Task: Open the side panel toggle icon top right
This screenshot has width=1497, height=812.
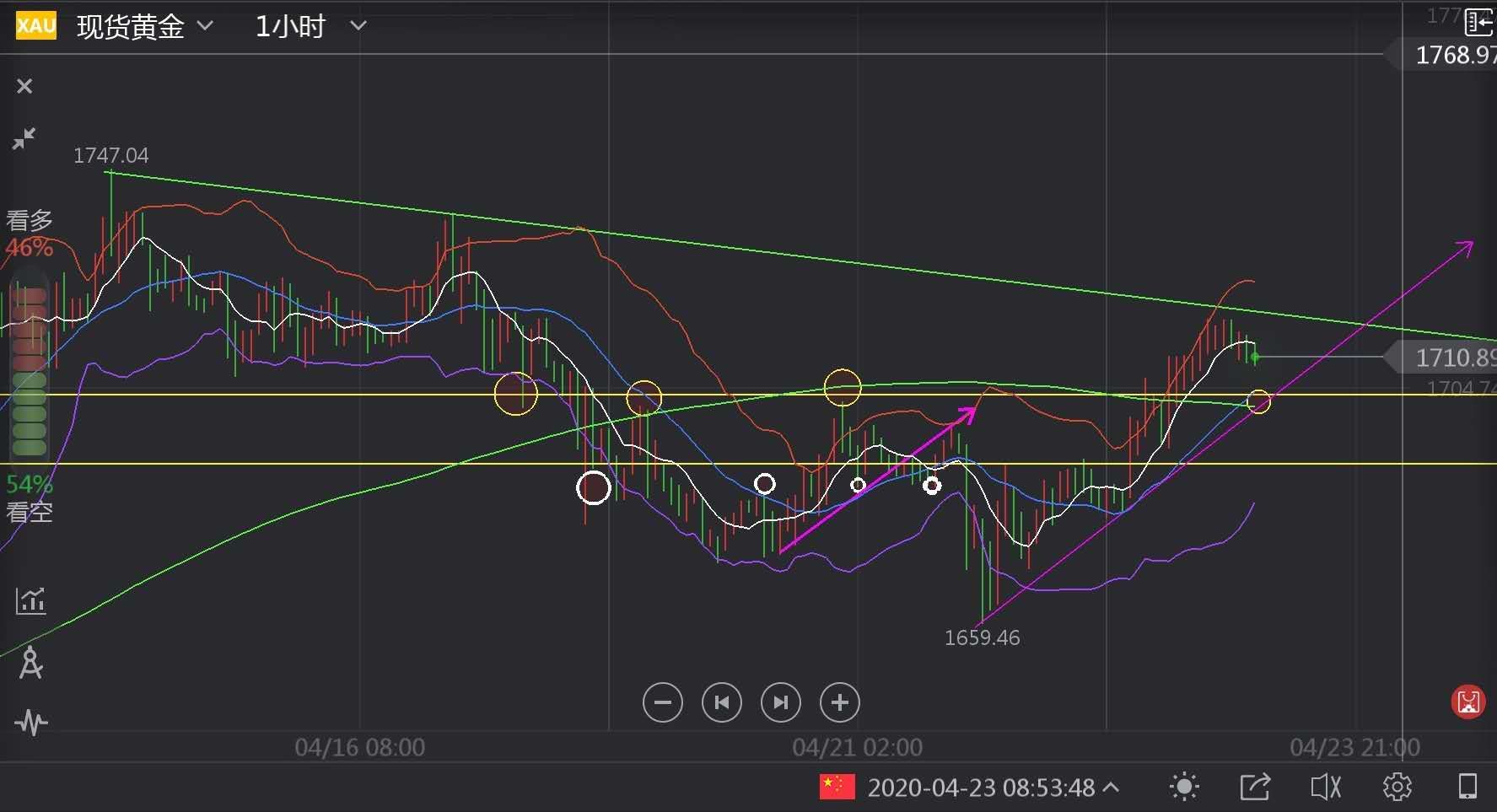Action: point(1478,22)
